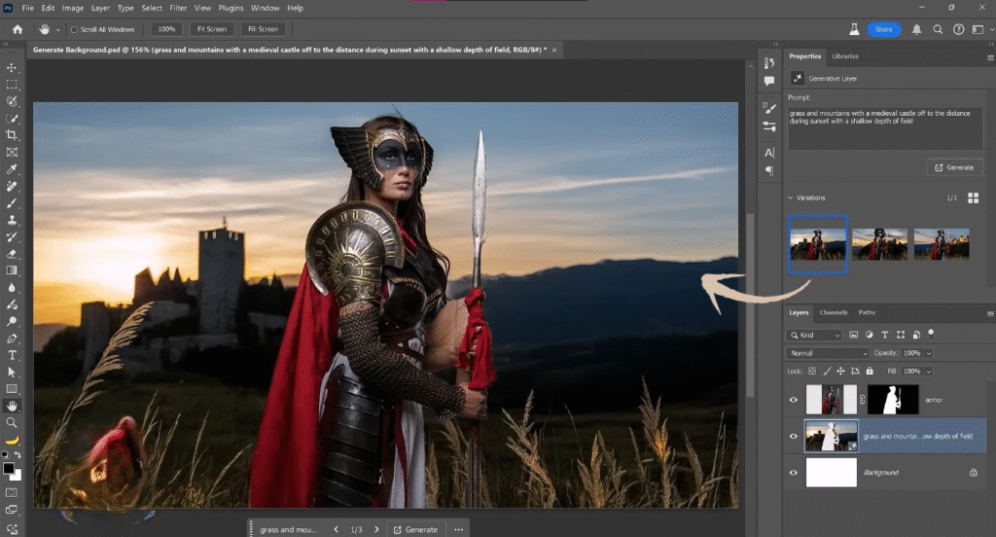
Task: Open the Plugins menu
Action: point(231,8)
